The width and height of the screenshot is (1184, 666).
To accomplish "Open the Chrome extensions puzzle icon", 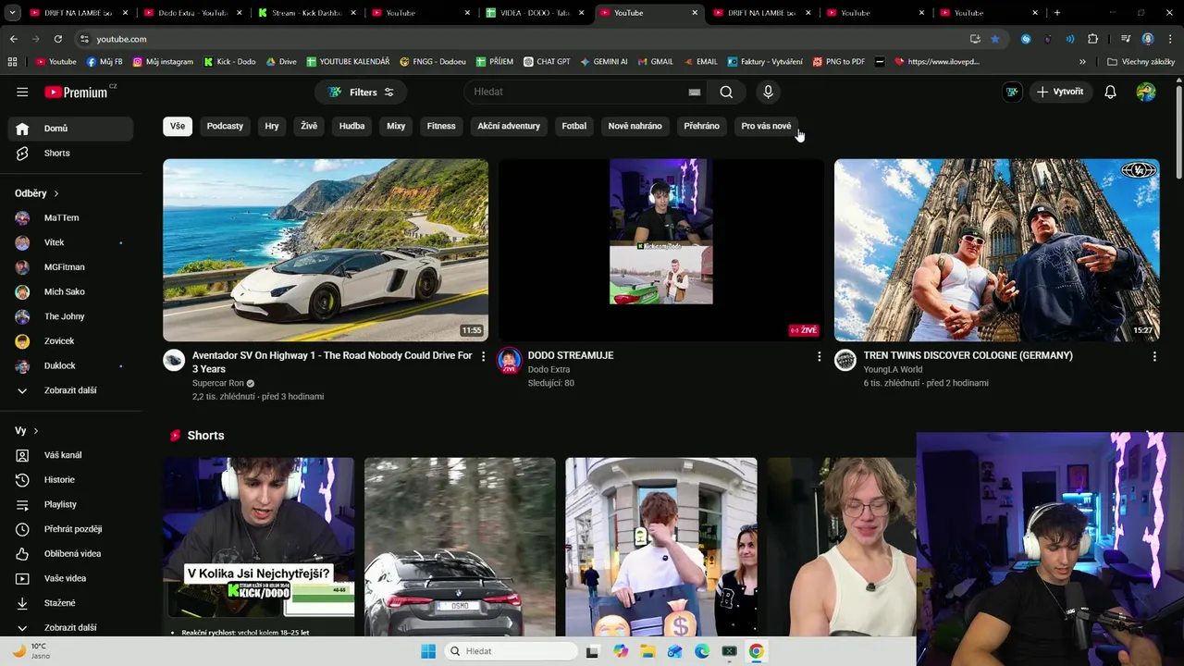I will coord(1093,39).
